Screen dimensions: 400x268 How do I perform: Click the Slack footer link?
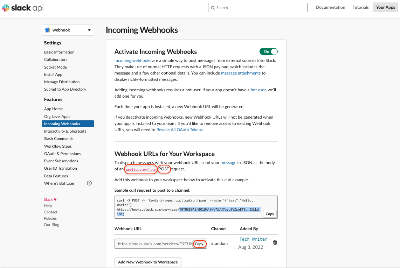click(48, 199)
